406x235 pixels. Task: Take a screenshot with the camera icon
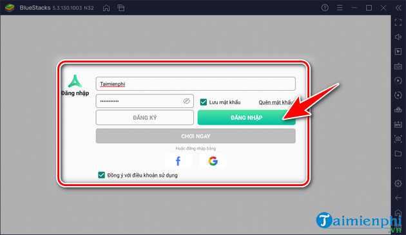[398, 139]
